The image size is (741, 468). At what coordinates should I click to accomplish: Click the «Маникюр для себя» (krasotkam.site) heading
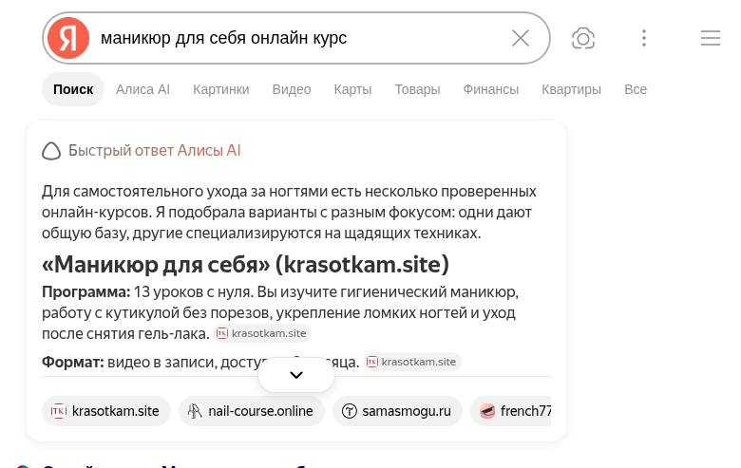(245, 265)
